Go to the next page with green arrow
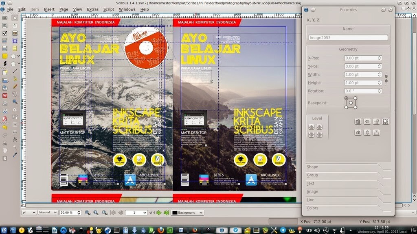Screen dimensions: 417x234 [158, 212]
